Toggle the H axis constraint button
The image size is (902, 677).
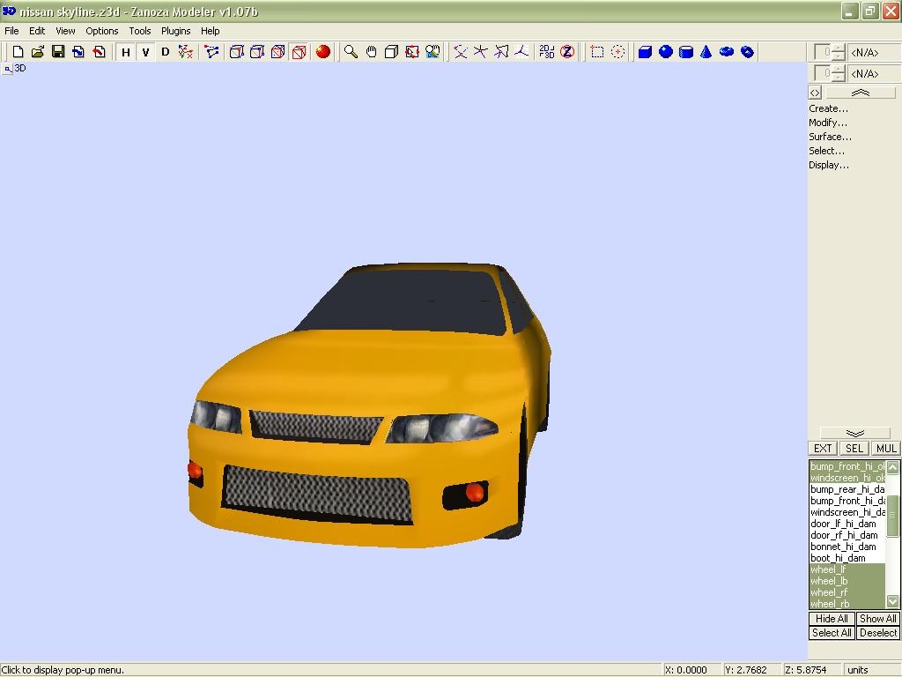pyautogui.click(x=125, y=52)
